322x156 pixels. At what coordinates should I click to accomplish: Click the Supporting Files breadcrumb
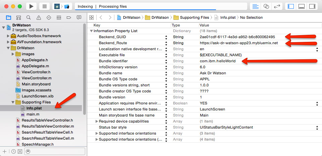(x=191, y=17)
